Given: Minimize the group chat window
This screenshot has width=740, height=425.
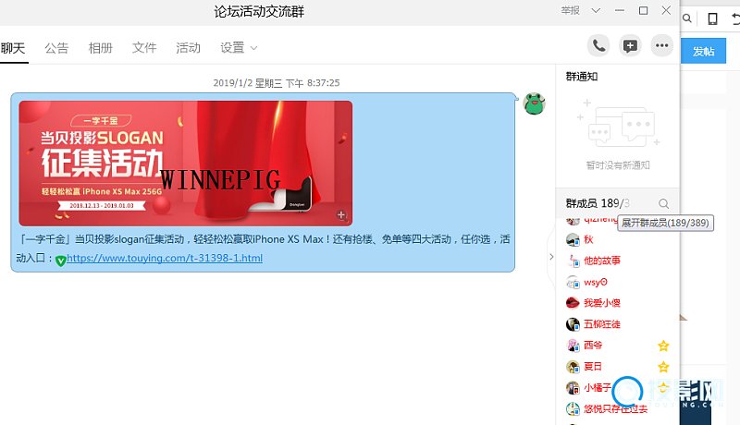Looking at the screenshot, I should (x=620, y=10).
